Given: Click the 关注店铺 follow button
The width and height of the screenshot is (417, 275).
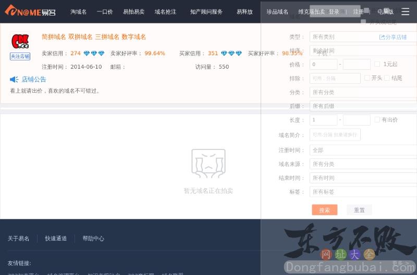Looking at the screenshot, I should (20, 56).
